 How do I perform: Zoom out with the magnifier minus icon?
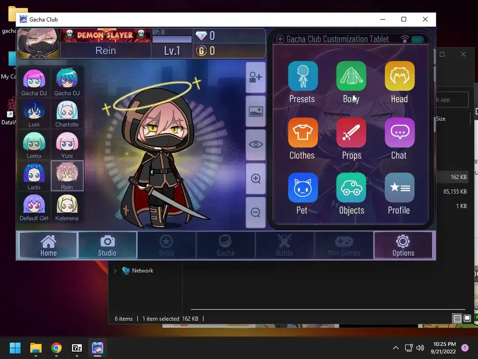click(255, 213)
